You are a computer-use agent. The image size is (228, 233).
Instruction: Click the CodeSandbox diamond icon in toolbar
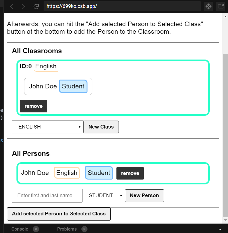coord(208,6)
